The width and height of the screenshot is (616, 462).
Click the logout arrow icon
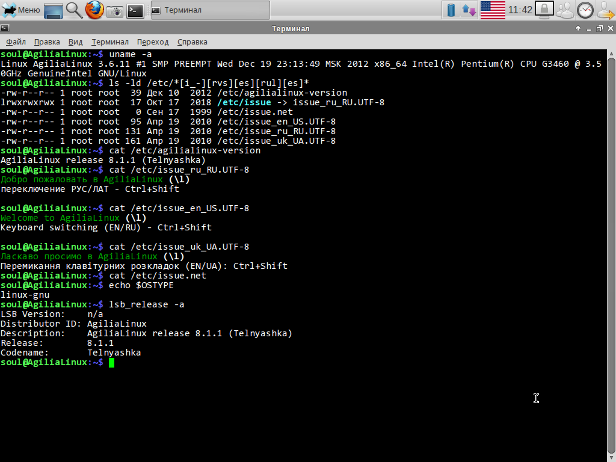coord(606,10)
